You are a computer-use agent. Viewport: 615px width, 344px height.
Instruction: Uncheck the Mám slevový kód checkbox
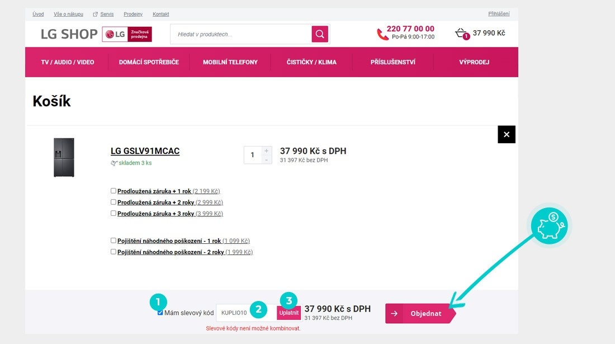coord(160,313)
